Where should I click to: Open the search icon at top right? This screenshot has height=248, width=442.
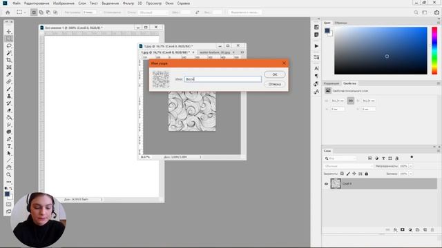(416, 12)
